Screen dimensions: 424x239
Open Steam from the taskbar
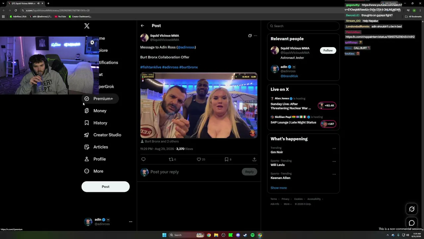[245, 235]
